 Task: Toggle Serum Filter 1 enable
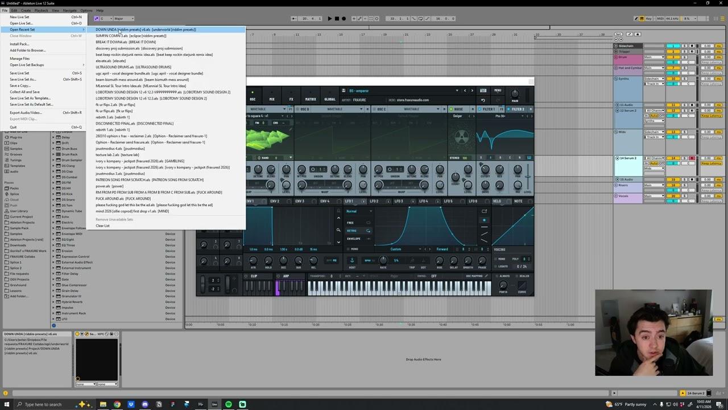[x=480, y=109]
